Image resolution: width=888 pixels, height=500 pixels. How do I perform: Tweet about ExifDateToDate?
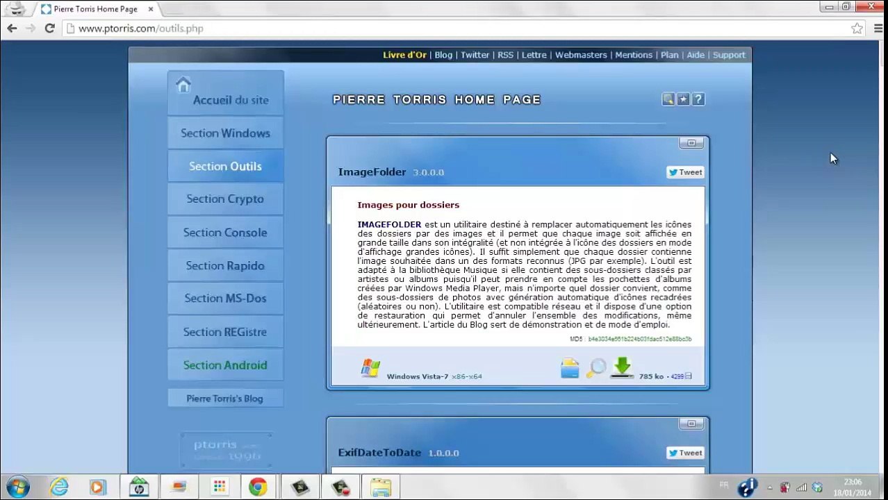point(685,453)
